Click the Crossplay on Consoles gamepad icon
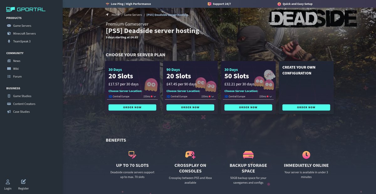This screenshot has height=194, width=376. 190,155
